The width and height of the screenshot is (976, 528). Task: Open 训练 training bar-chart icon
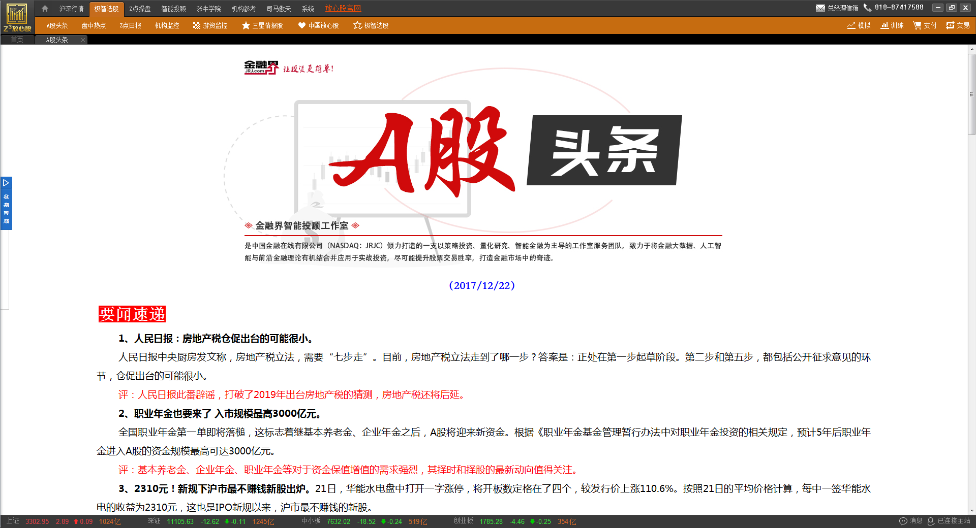click(x=885, y=25)
